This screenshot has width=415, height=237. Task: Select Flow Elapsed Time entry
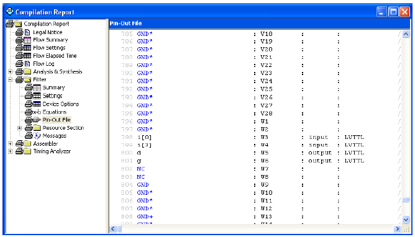pyautogui.click(x=55, y=56)
